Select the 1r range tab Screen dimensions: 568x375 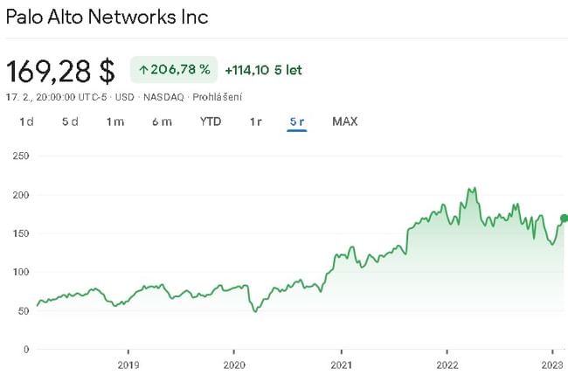(x=255, y=122)
